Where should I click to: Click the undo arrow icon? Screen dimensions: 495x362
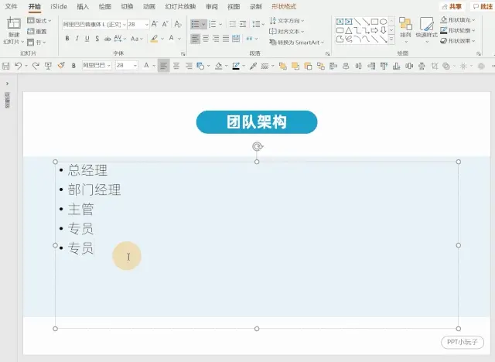tap(19, 66)
